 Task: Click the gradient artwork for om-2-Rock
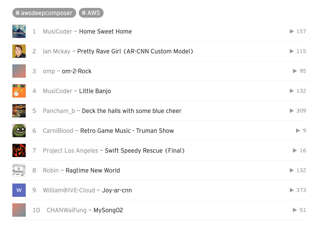19,71
